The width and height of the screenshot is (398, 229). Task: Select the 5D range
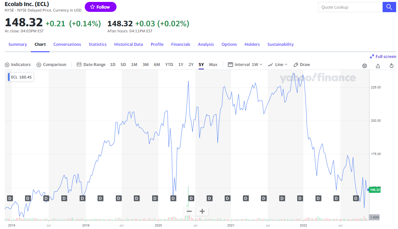[x=123, y=65]
